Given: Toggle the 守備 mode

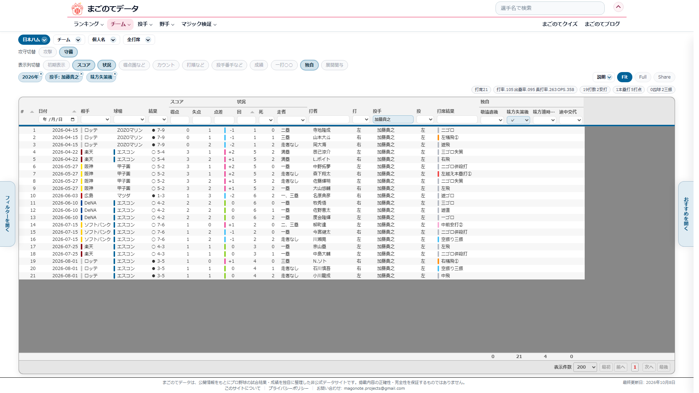Looking at the screenshot, I should (x=68, y=52).
